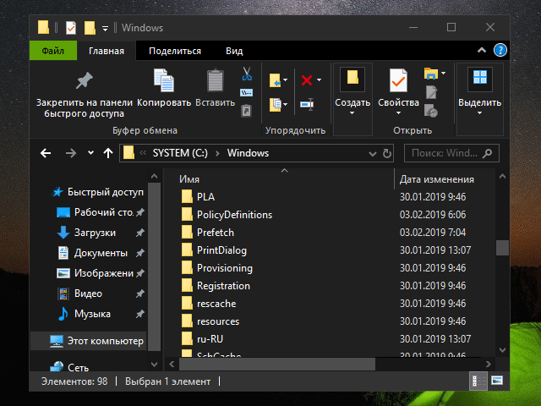Go back with the left arrow

pos(46,153)
